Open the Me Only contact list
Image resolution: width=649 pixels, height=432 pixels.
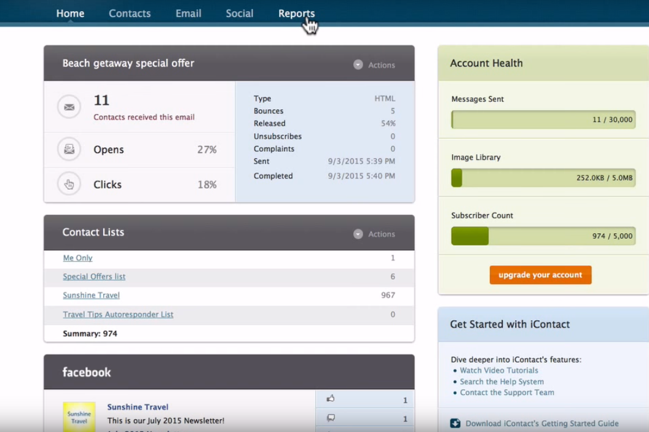click(x=77, y=258)
